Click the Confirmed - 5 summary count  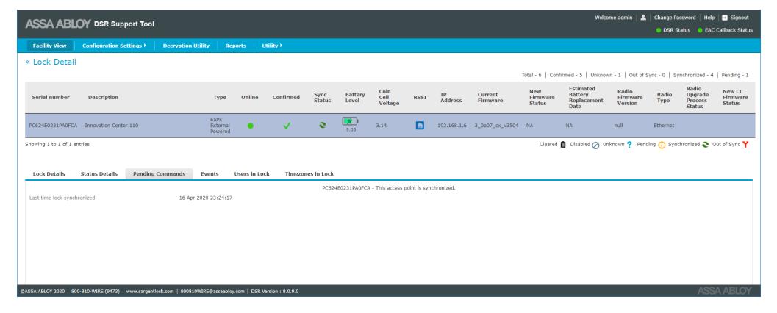(x=566, y=75)
